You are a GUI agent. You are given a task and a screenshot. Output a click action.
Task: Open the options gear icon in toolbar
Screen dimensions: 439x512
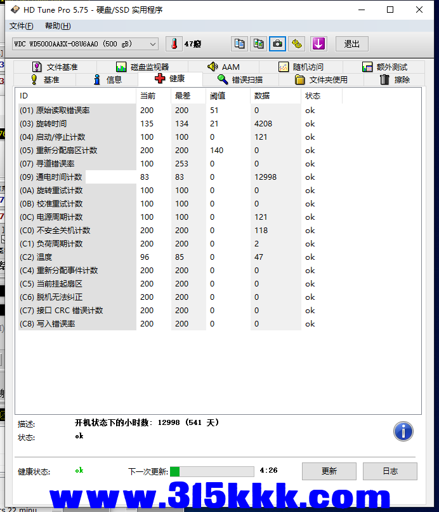tap(297, 44)
